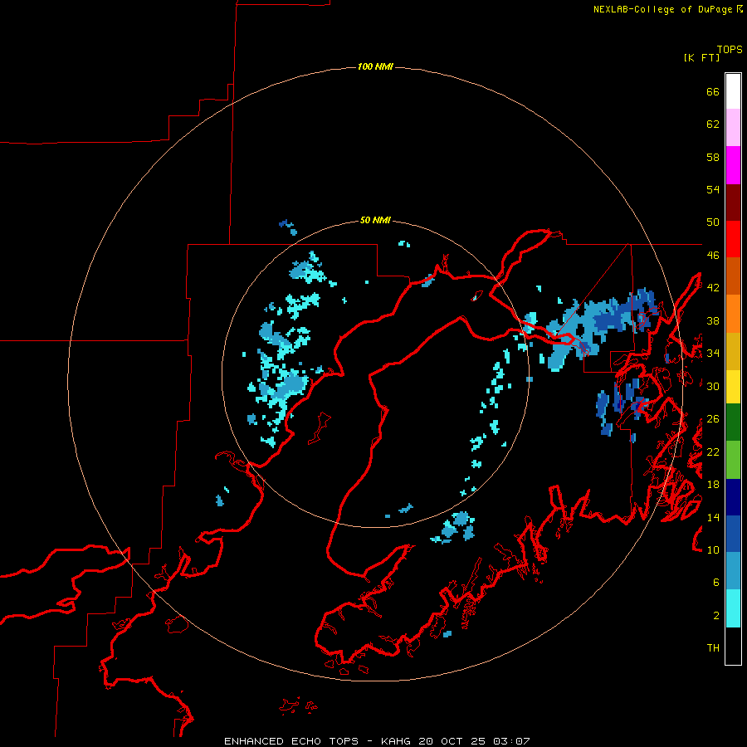The image size is (747, 747).
Task: Click the light pink swatch above the 62 label
Action: (733, 127)
